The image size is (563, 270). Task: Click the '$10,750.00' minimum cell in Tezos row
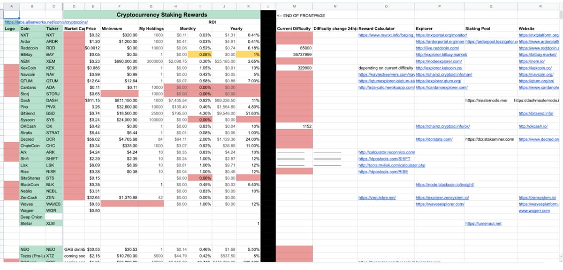(x=120, y=256)
